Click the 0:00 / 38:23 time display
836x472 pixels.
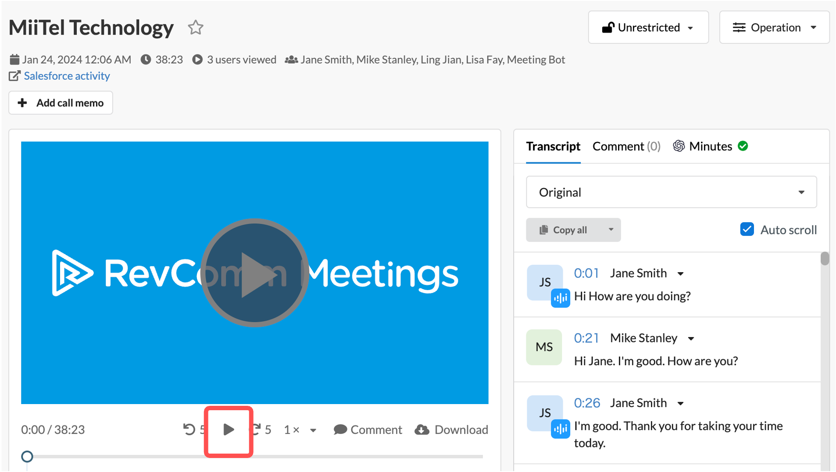(x=53, y=430)
